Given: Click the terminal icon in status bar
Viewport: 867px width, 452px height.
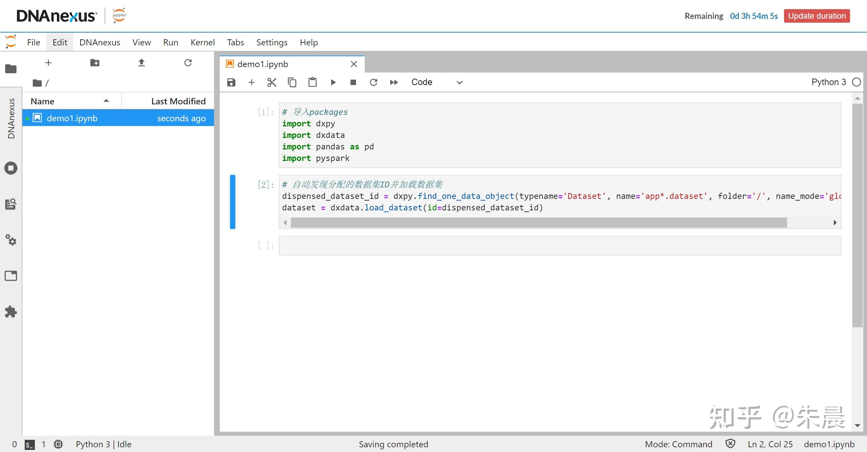Looking at the screenshot, I should (29, 445).
